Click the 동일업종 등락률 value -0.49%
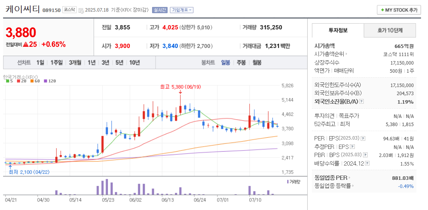The width and height of the screenshot is (428, 210). pos(406,186)
